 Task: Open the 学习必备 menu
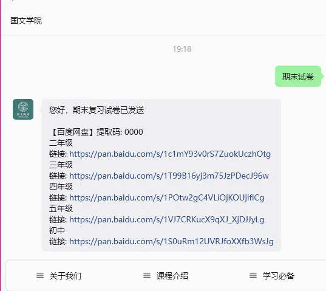pyautogui.click(x=272, y=276)
